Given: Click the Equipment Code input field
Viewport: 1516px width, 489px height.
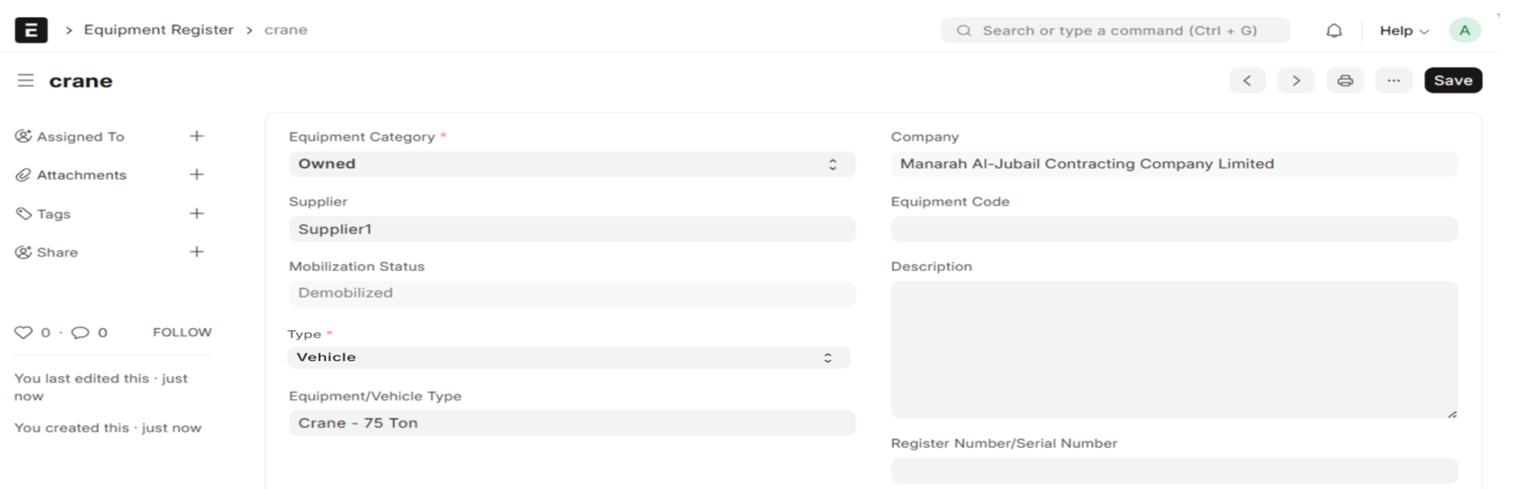Looking at the screenshot, I should 1173,230.
